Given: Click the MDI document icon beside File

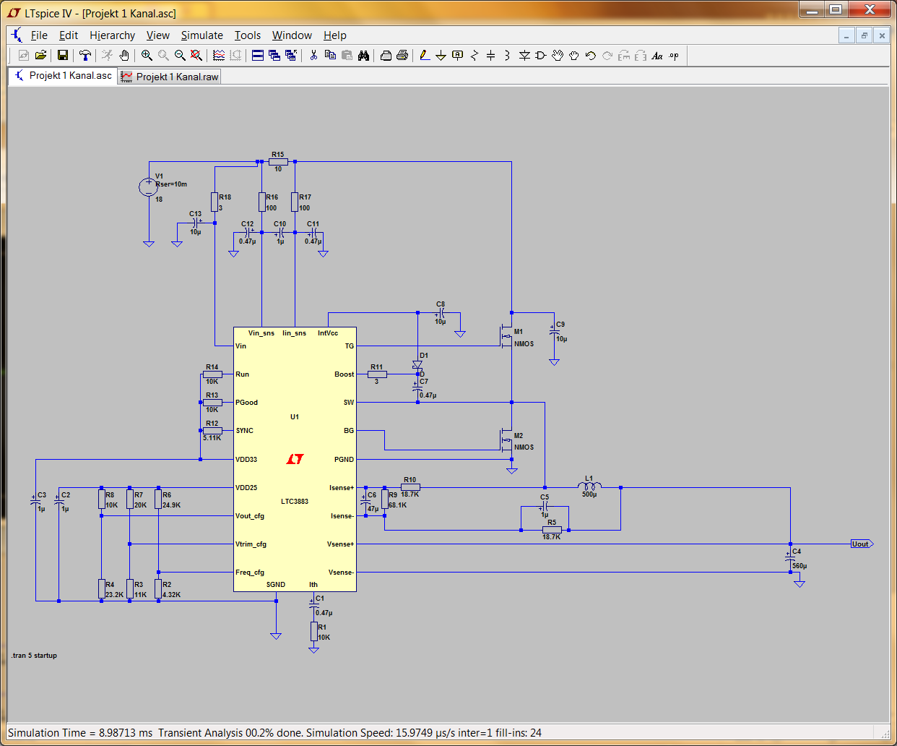Looking at the screenshot, I should pos(17,35).
